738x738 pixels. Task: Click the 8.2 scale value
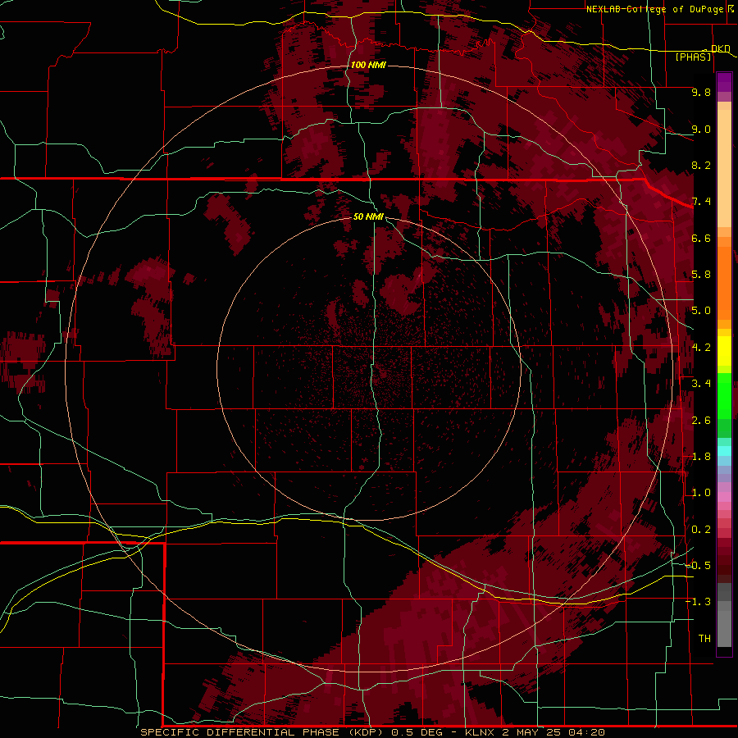[x=701, y=165]
